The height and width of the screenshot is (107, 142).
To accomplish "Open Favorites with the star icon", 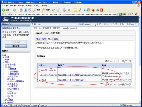I will [x=43, y=10].
